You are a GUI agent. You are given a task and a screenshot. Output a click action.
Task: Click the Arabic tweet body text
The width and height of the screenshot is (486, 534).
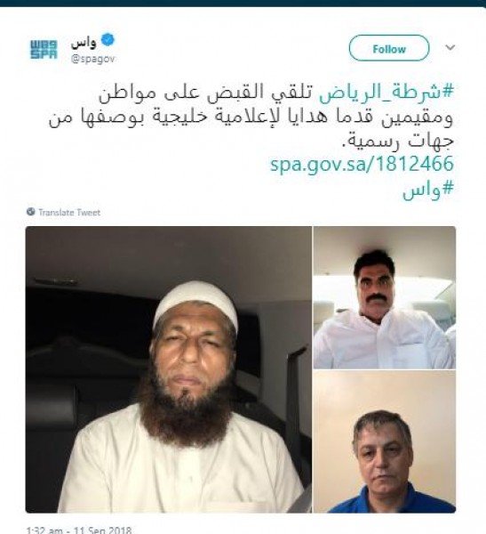point(251,117)
